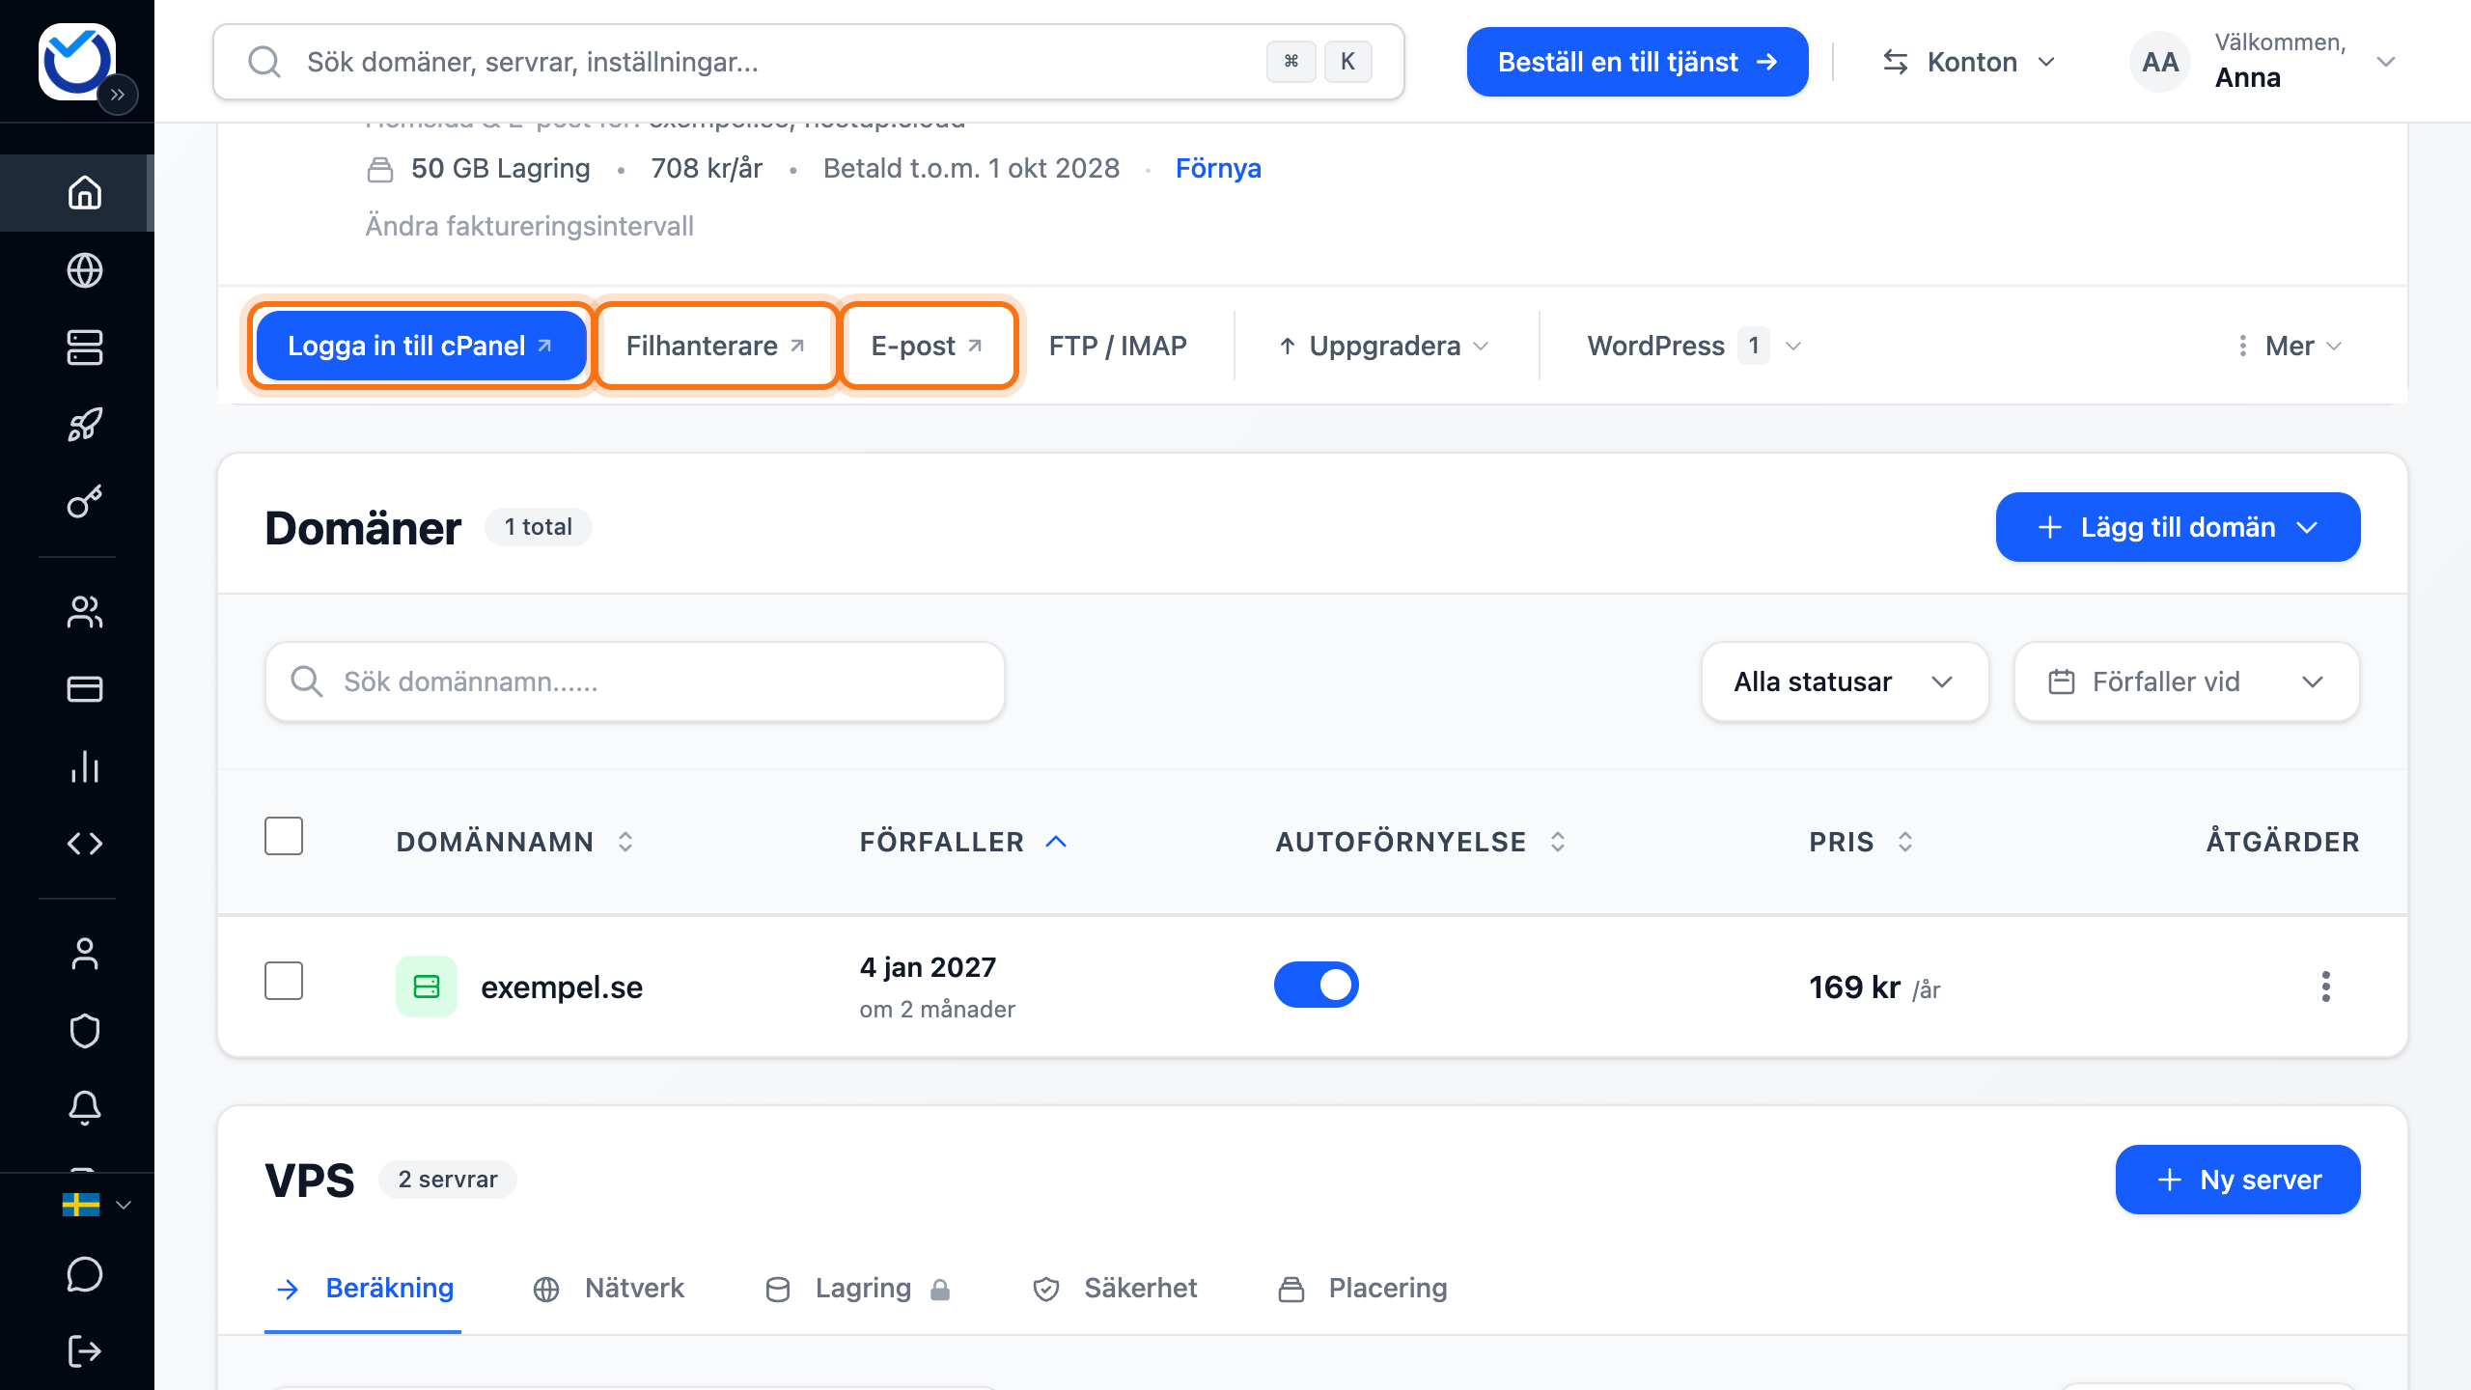Screen dimensions: 2471x1390
Task: Open the chat bubble support icon
Action: click(x=85, y=1274)
